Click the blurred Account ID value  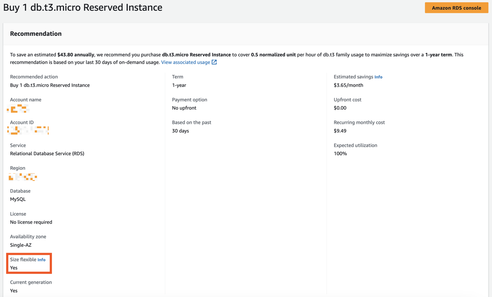[x=28, y=130]
